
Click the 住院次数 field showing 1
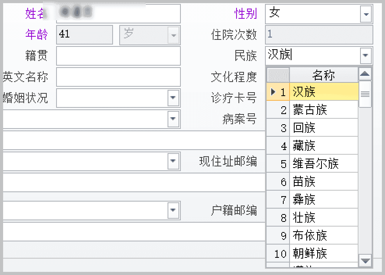click(x=319, y=34)
